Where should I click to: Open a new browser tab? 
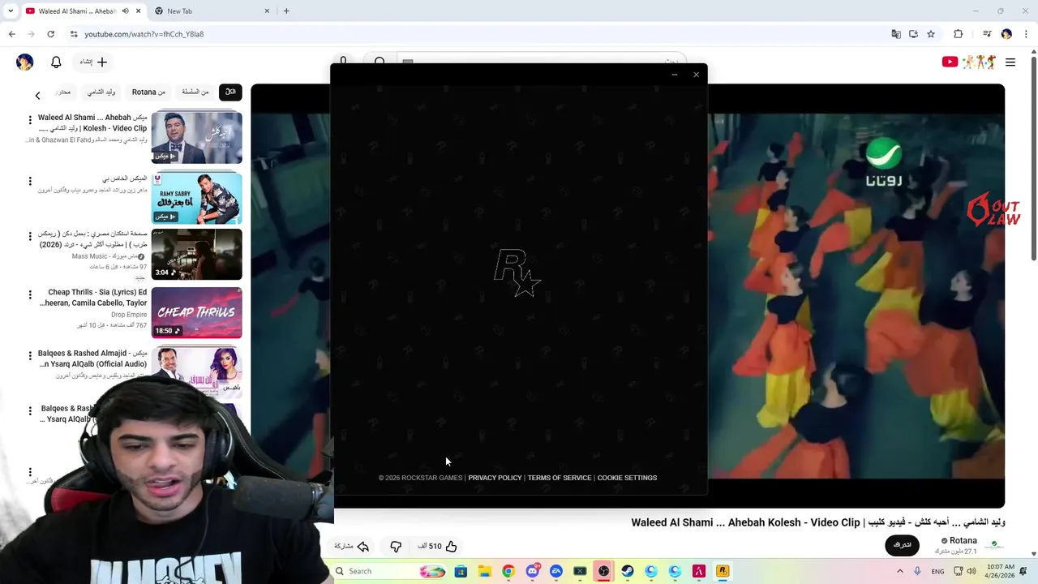point(286,11)
